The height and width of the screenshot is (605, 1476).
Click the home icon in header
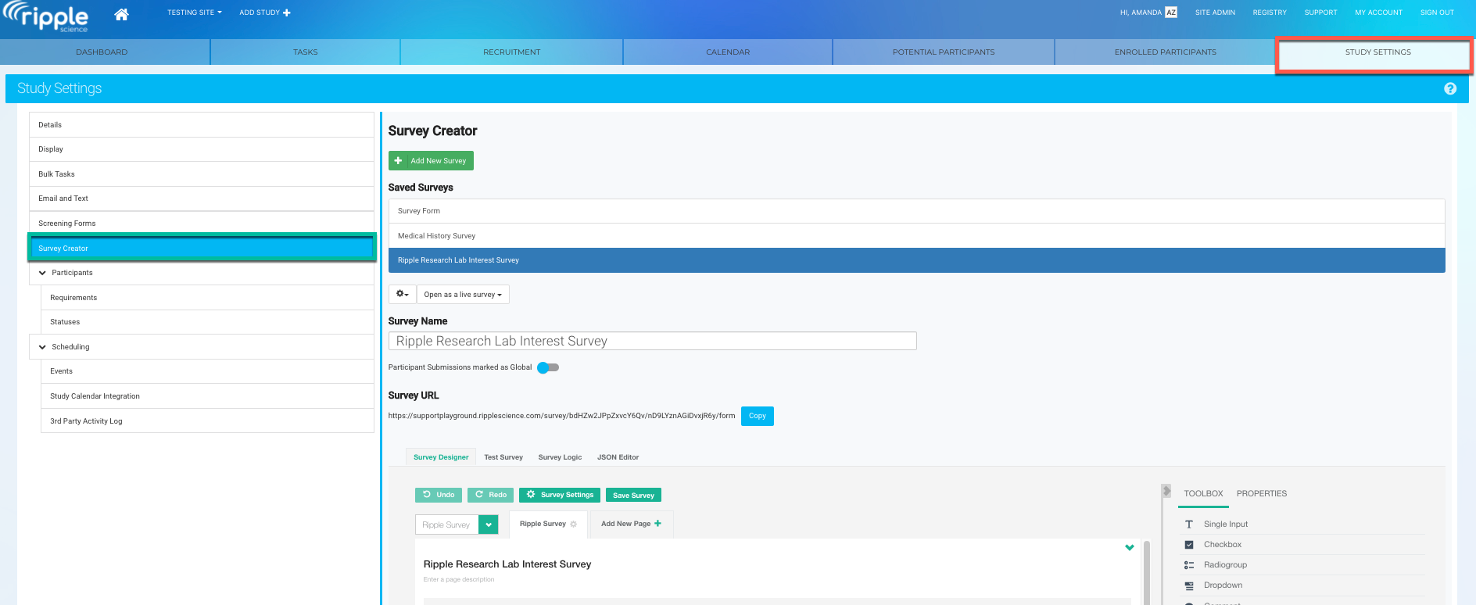click(x=121, y=14)
